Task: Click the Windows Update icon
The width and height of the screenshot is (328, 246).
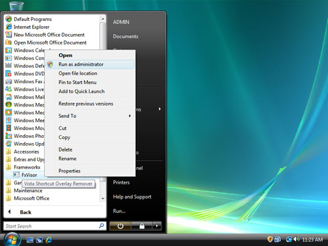Action: 9,144
